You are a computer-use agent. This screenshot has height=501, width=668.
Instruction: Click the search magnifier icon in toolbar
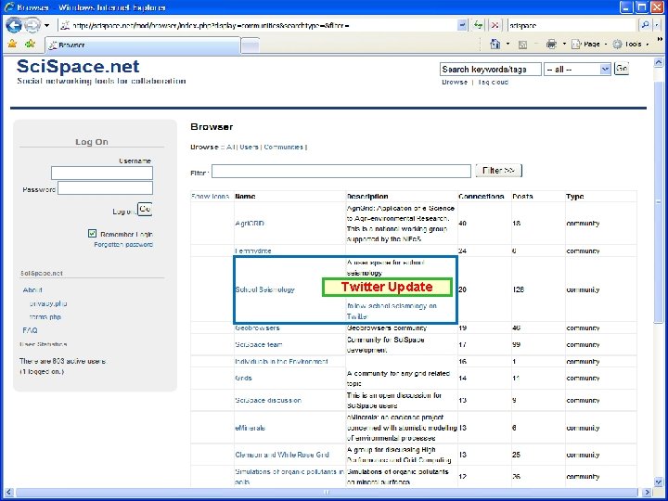tap(645, 26)
